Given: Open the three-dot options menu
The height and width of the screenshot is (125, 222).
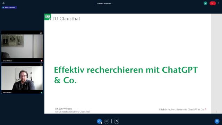Looking at the screenshot, I should click(219, 3).
